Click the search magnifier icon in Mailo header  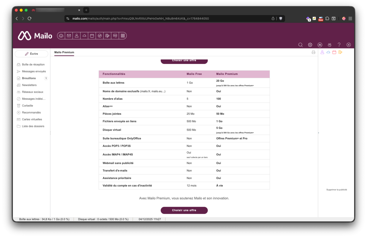tap(300, 45)
